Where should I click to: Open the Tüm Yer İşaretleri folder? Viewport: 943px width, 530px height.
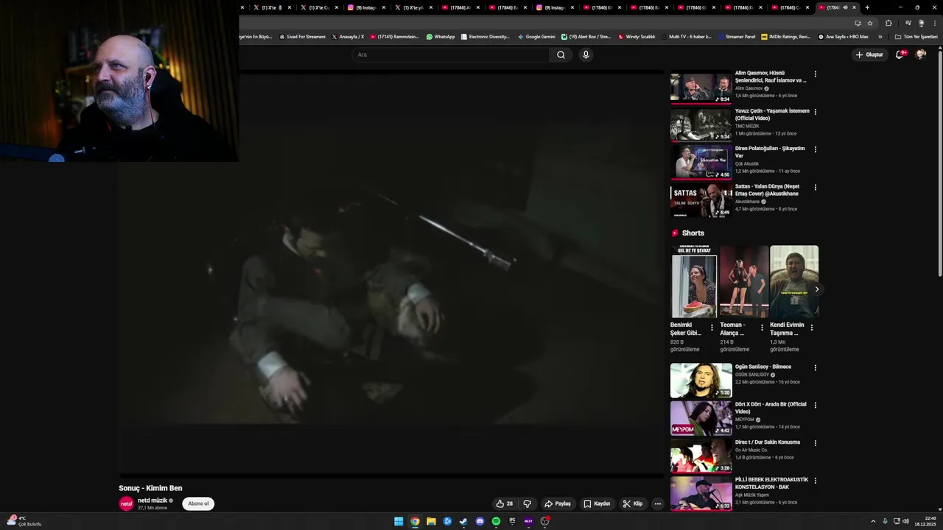click(x=916, y=37)
